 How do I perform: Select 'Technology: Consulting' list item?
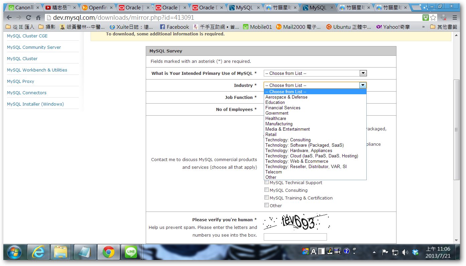315,140
